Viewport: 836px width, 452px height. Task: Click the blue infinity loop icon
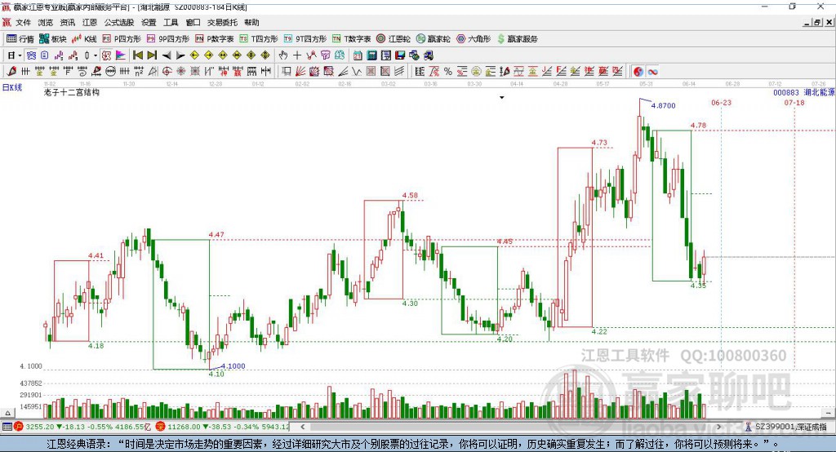click(x=652, y=71)
